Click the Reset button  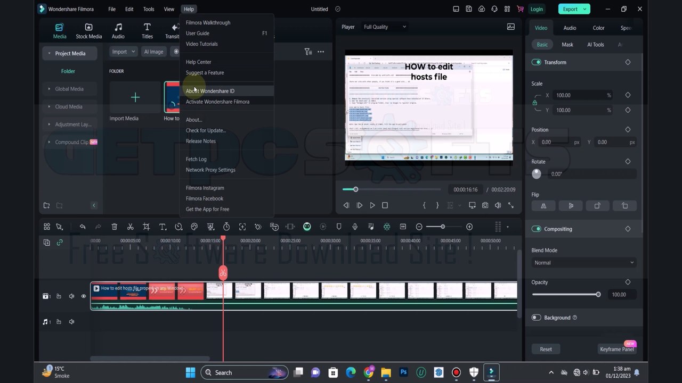click(x=546, y=349)
